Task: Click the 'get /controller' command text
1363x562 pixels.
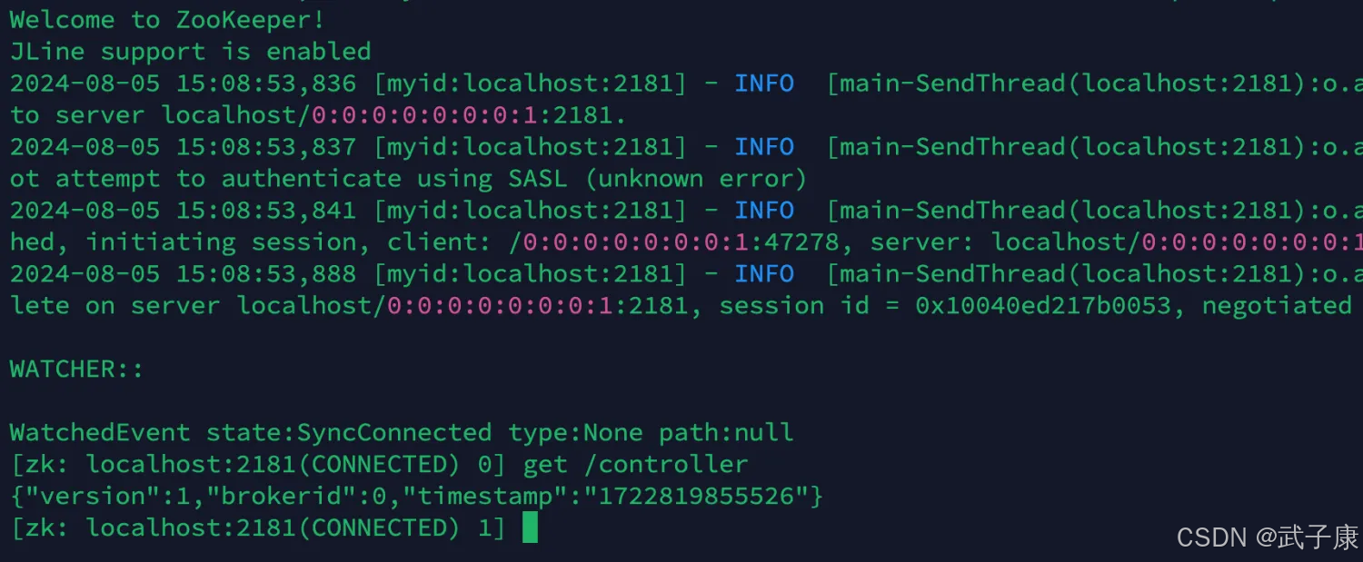Action: pos(636,464)
